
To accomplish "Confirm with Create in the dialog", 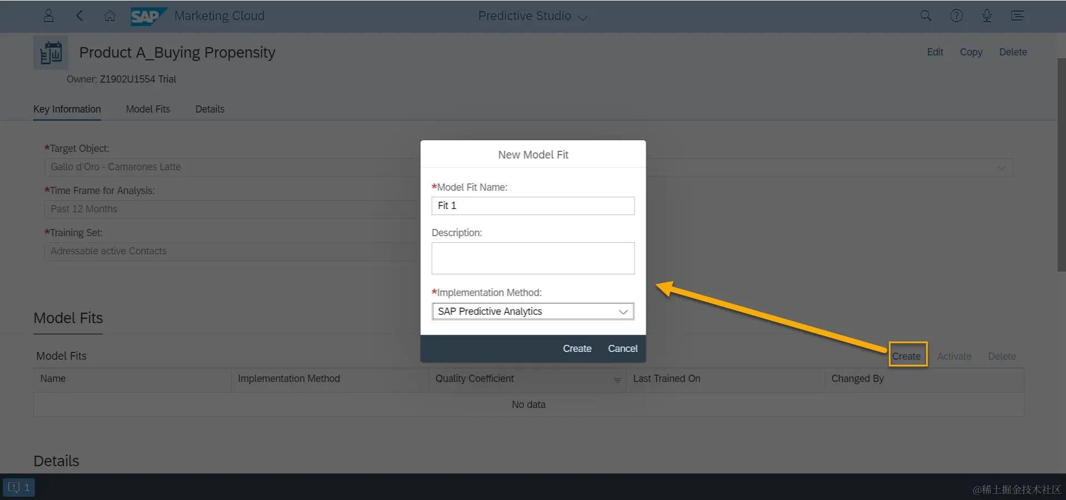I will 577,349.
